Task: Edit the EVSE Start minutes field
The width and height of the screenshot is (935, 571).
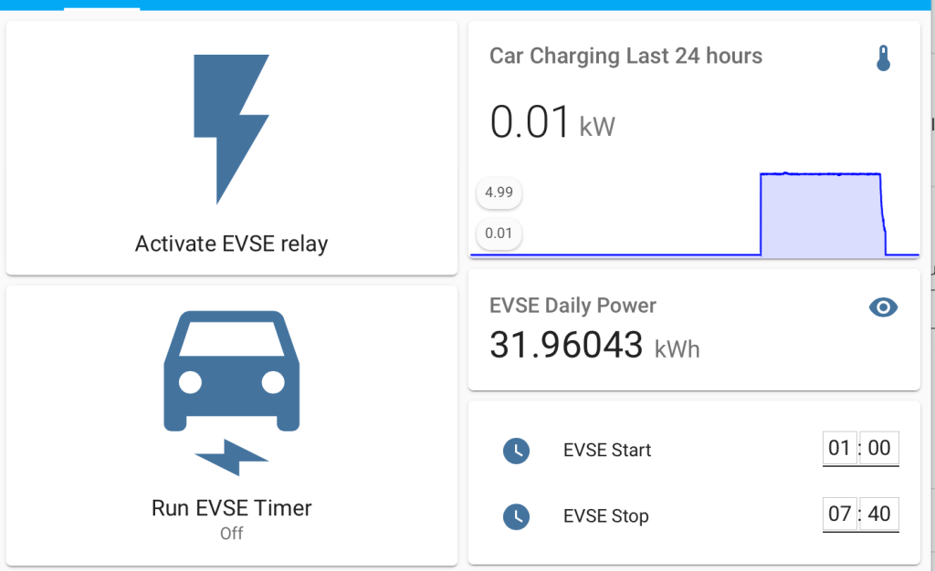Action: click(x=879, y=448)
